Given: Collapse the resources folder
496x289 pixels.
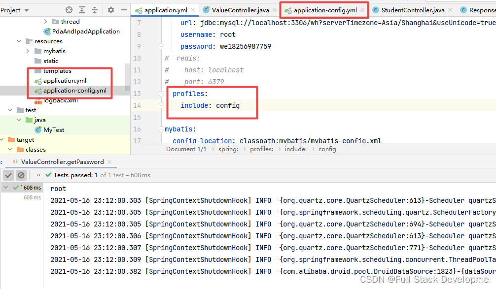Looking at the screenshot, I should tap(19, 41).
